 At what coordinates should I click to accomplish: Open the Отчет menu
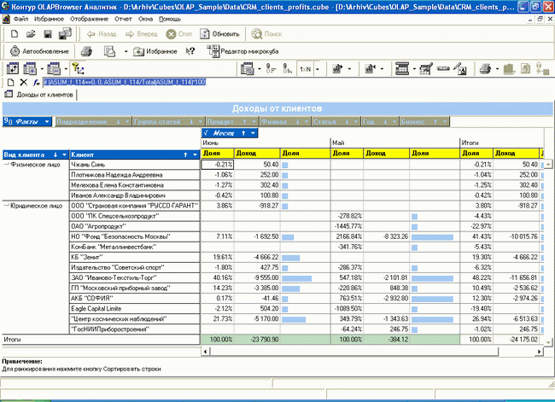[123, 19]
